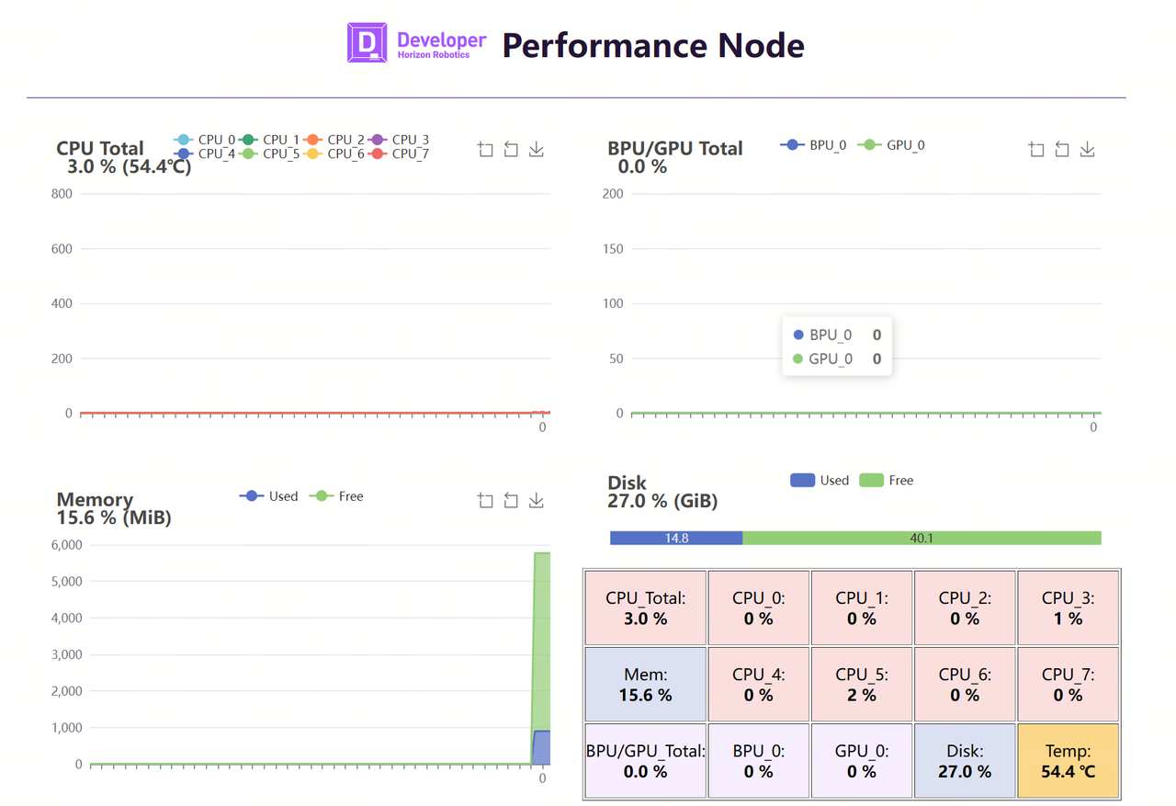Click the Performance Node page title
Screen dimensions: 1176x806
653,44
